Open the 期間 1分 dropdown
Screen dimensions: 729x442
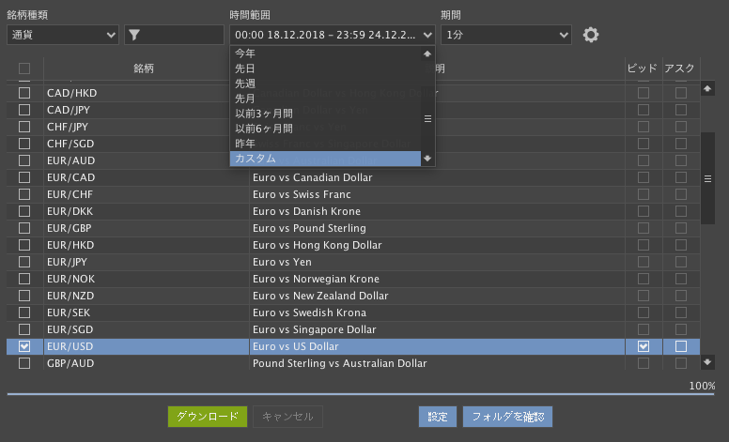[x=505, y=35]
